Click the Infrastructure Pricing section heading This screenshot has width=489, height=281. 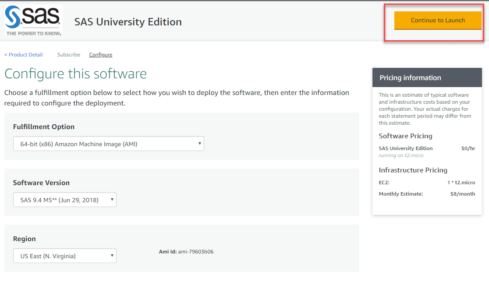(413, 170)
